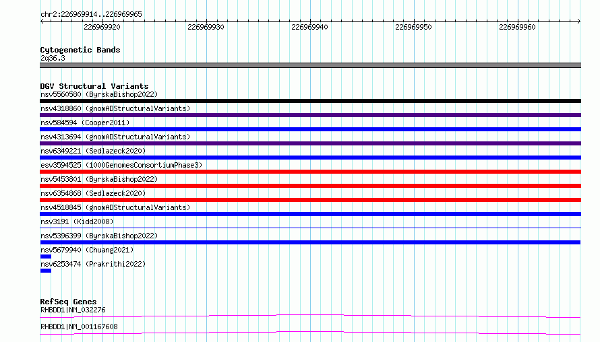Click label esv3594525 (1000GenomesConsortiumPhase3)
This screenshot has width=600, height=342.
[x=121, y=165]
